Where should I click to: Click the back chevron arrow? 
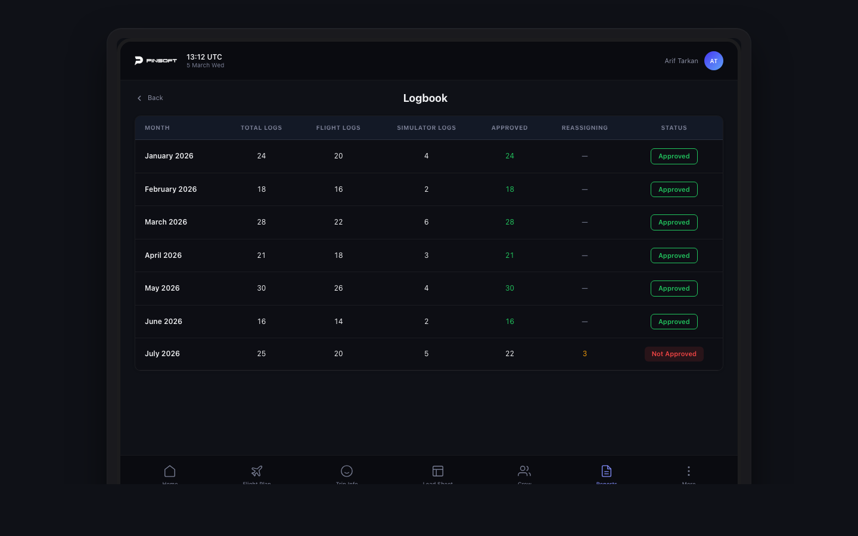click(x=139, y=98)
